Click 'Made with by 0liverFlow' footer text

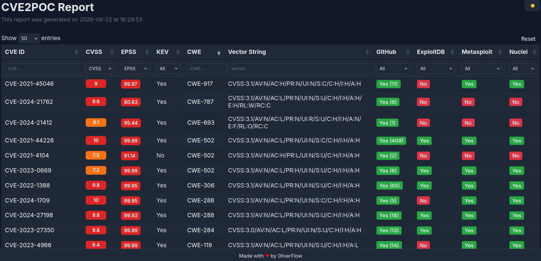coord(270,256)
